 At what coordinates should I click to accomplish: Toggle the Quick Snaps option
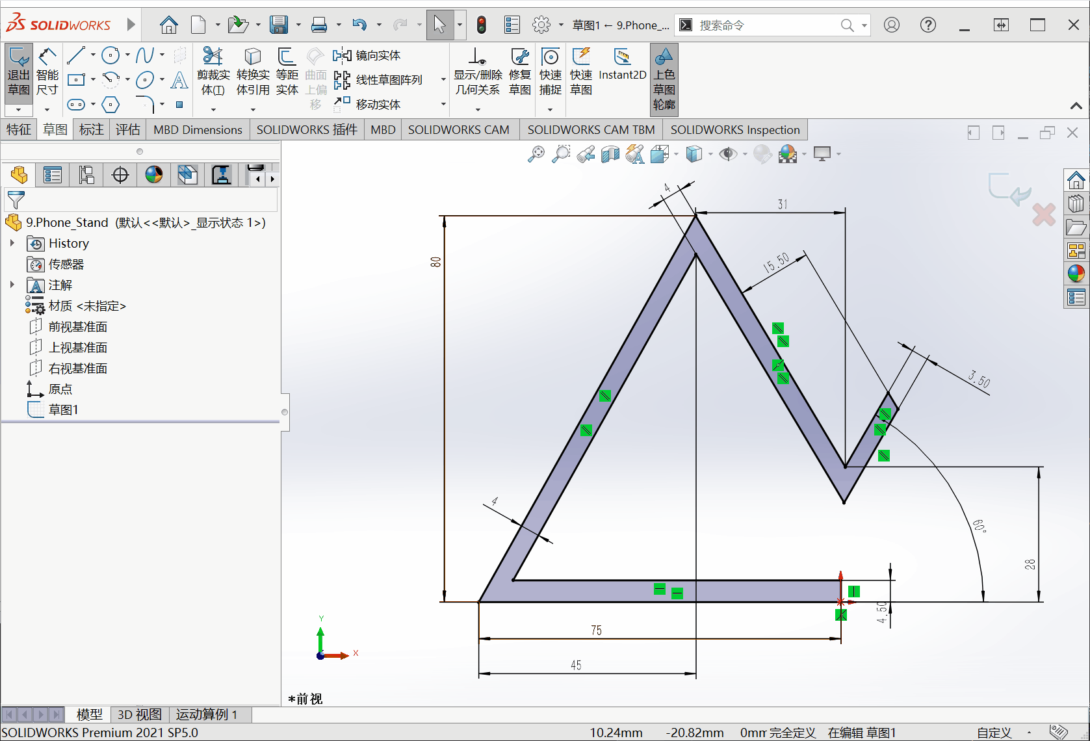tap(550, 72)
